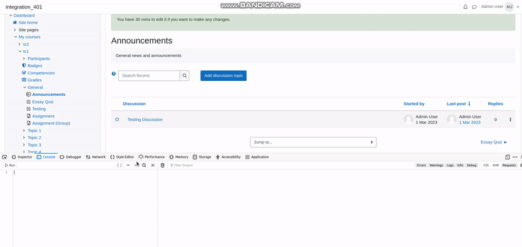The height and width of the screenshot is (247, 522).
Task: Click the Admin User avatar AU
Action: click(510, 7)
